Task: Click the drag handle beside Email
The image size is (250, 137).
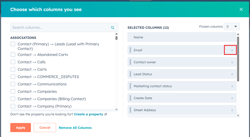Action: 131,50
